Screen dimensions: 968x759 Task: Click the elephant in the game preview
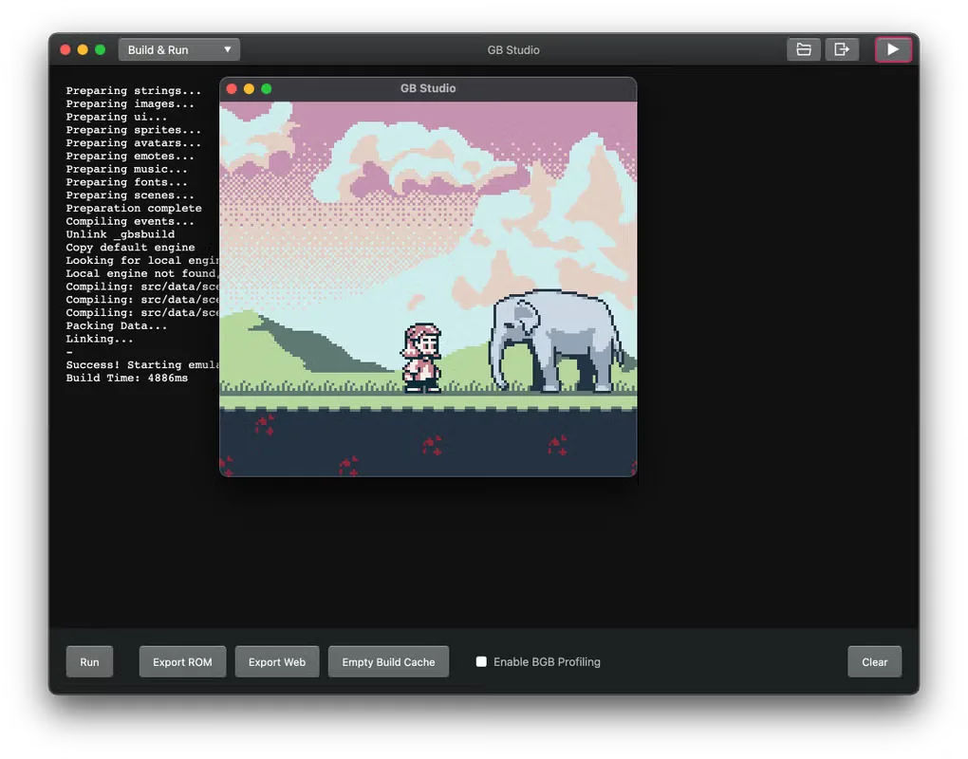coord(557,342)
